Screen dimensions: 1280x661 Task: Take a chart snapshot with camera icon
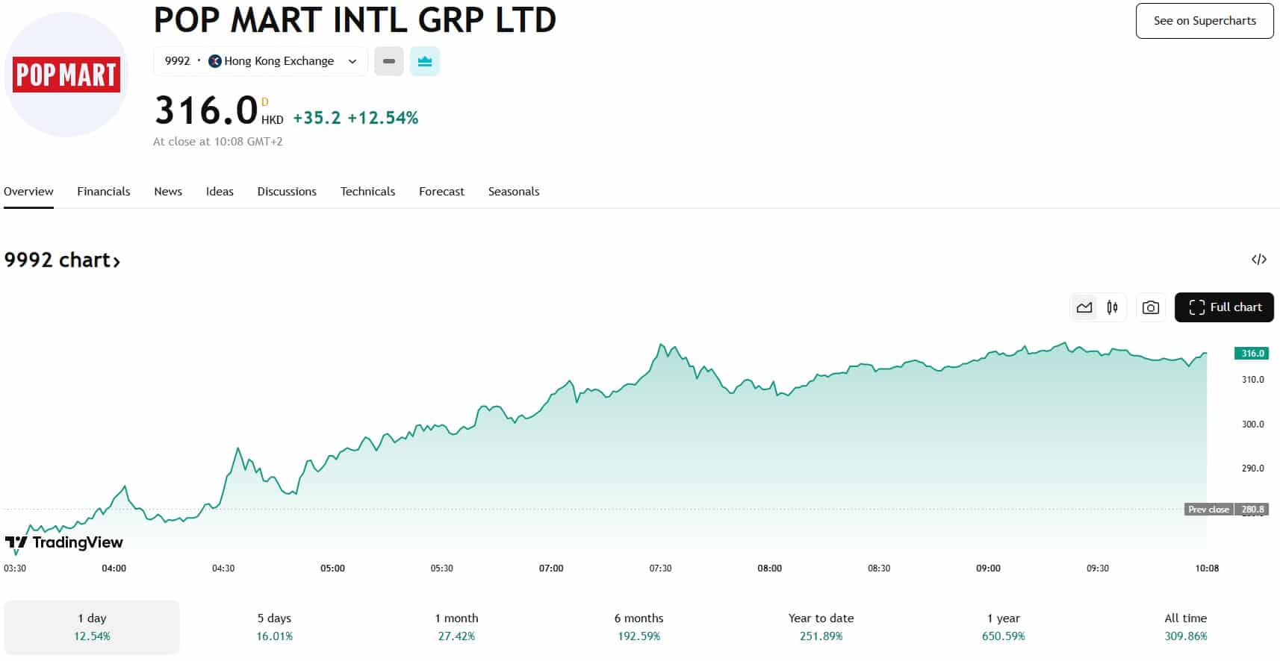click(1151, 307)
